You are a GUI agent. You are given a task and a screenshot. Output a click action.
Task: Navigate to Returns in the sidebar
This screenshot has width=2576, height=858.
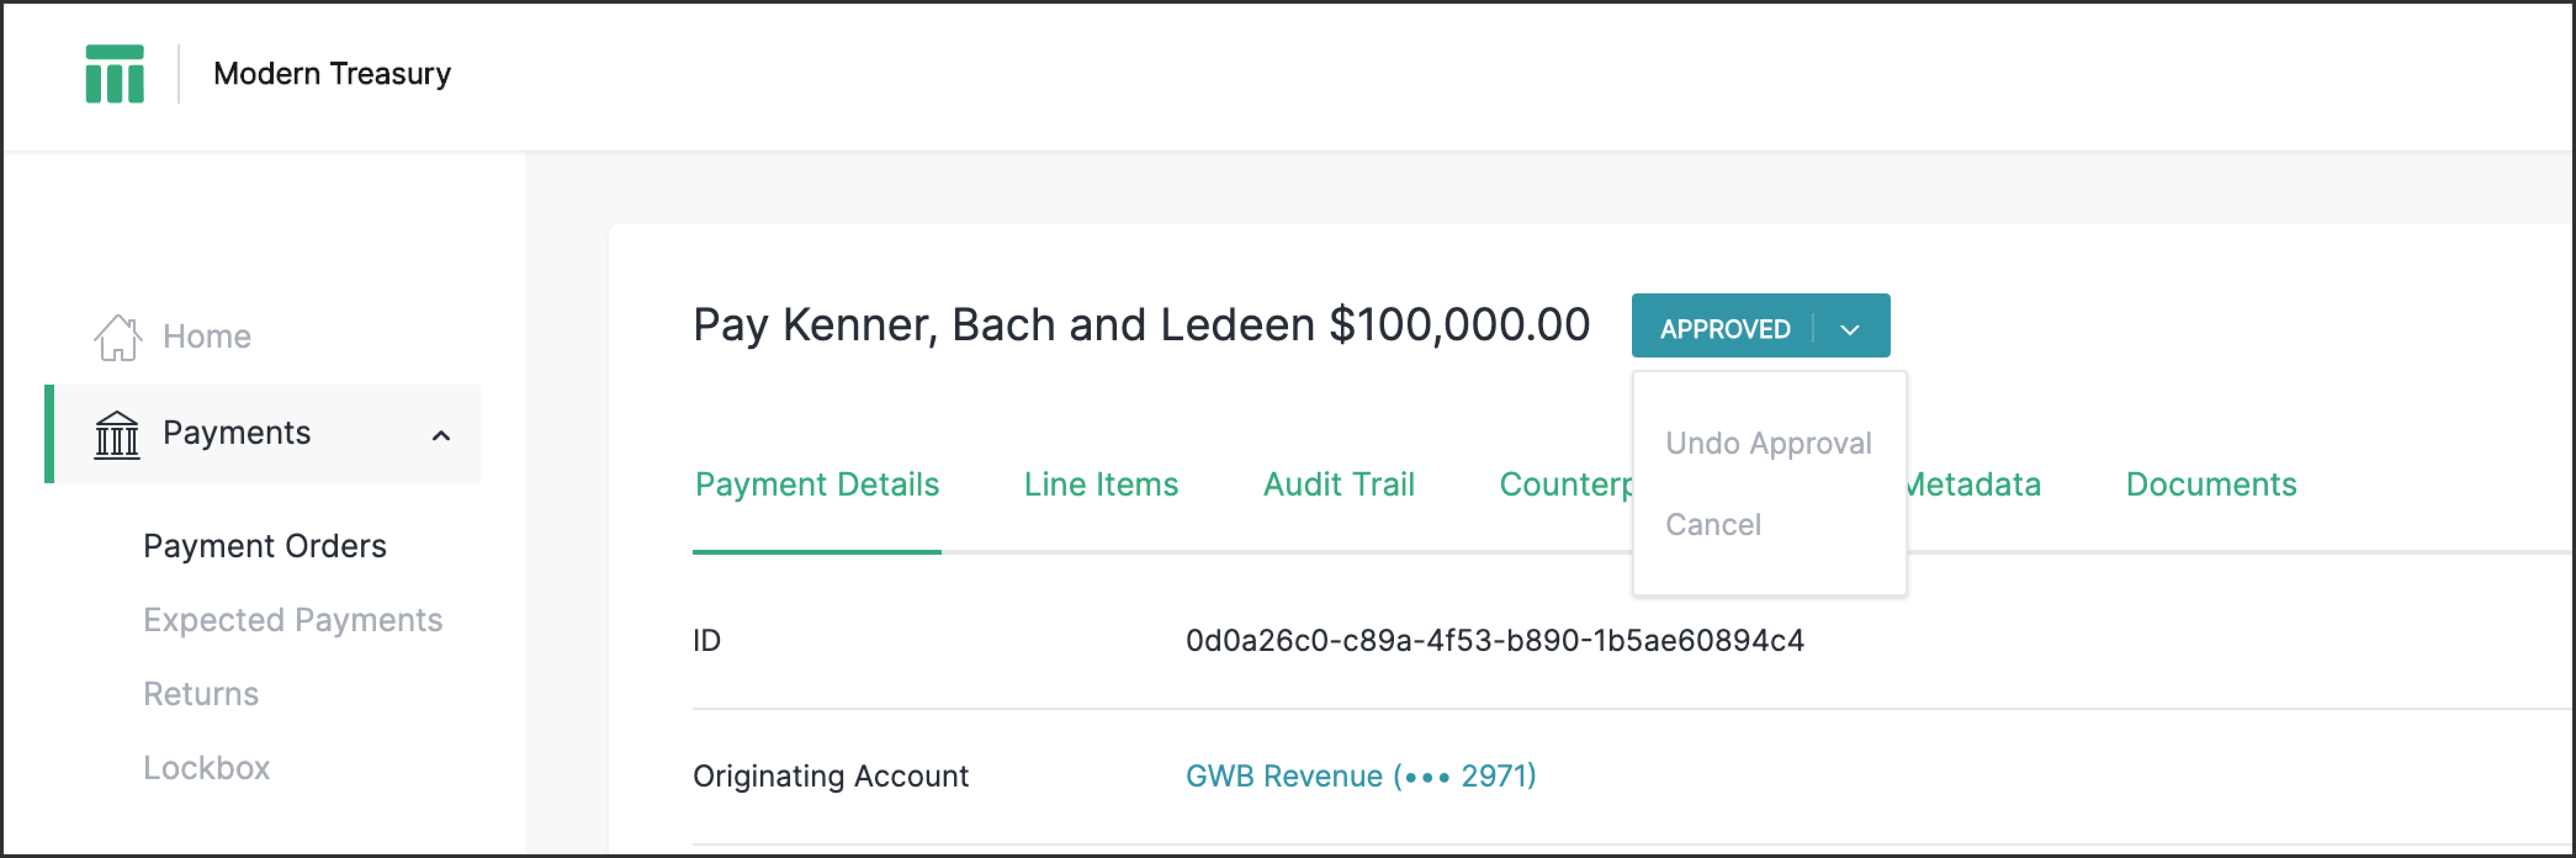point(200,694)
